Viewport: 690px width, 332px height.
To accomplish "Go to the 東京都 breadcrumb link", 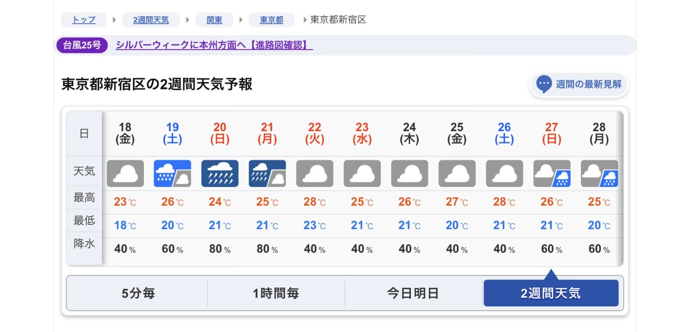I will coord(272,20).
